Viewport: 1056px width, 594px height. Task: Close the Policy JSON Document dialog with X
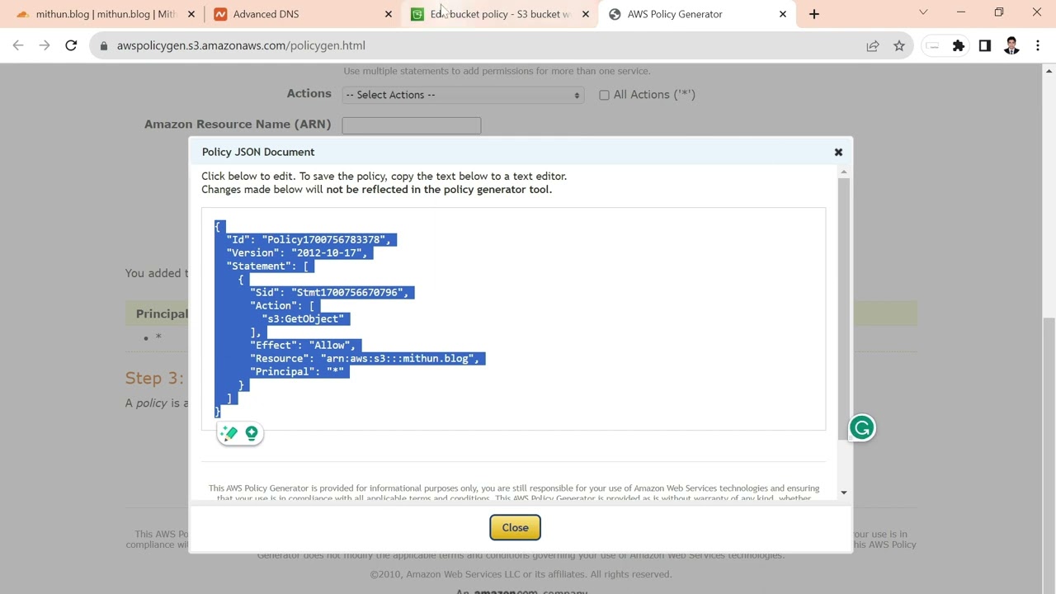click(838, 152)
